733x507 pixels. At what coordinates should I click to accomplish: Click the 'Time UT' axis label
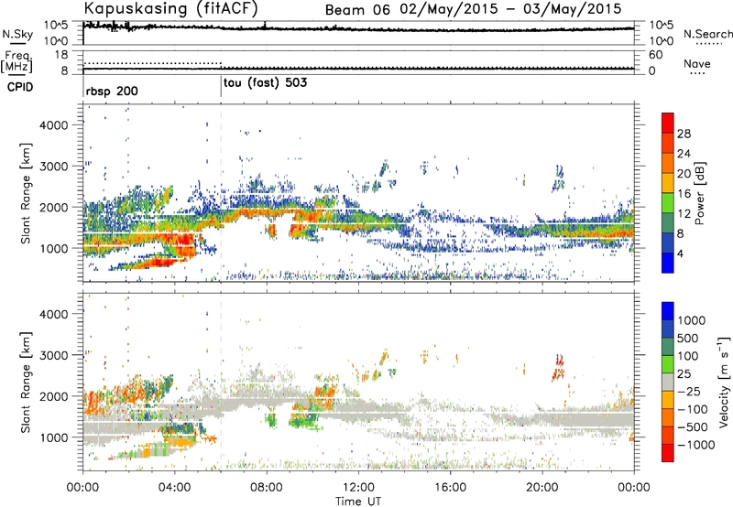click(x=358, y=502)
